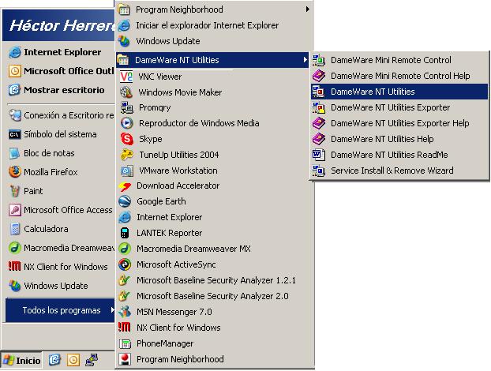Open DameWare NT Utilities Exporter Help

[x=399, y=123]
